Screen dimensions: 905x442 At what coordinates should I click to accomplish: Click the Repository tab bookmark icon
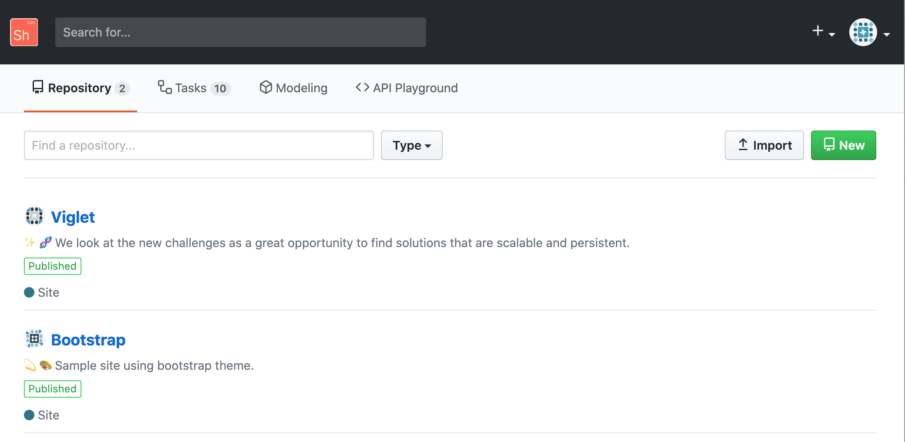(x=38, y=87)
